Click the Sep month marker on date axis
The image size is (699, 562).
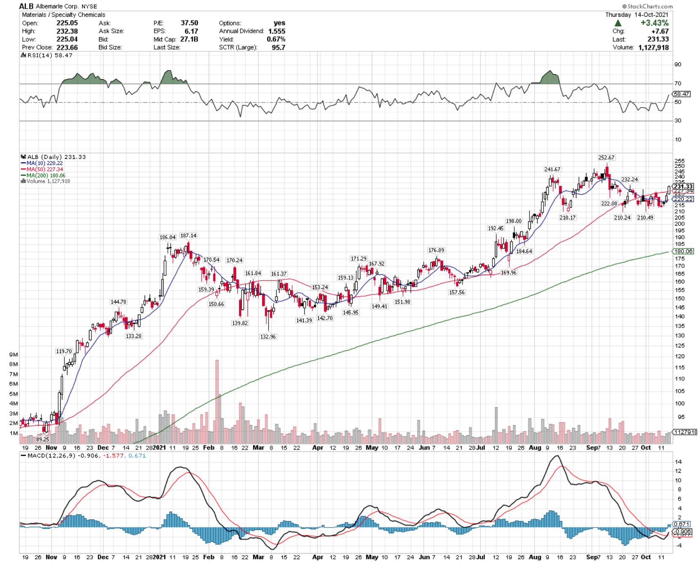tap(591, 447)
